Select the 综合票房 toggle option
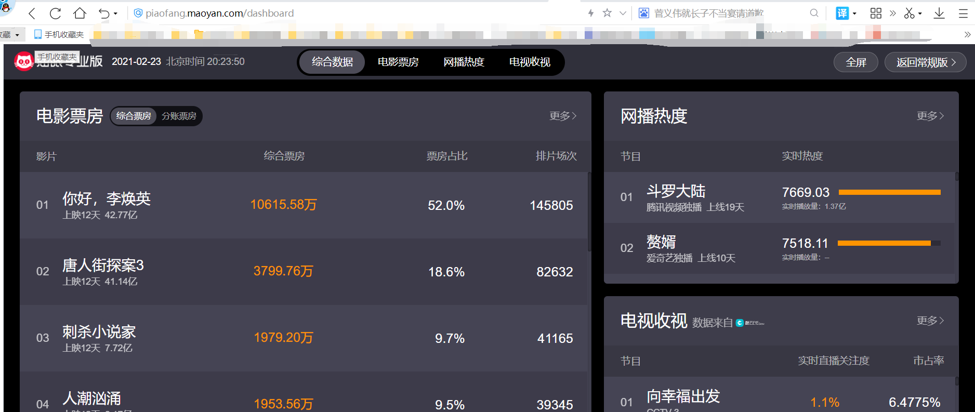975x412 pixels. point(134,116)
